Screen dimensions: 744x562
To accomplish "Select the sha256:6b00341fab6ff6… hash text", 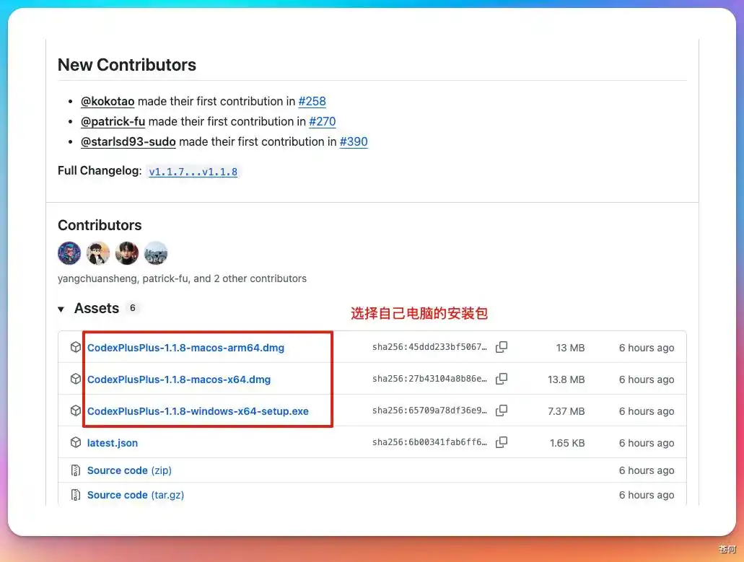I will pos(429,442).
